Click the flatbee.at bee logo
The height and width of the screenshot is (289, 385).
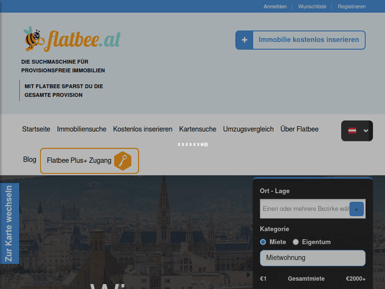coord(72,40)
